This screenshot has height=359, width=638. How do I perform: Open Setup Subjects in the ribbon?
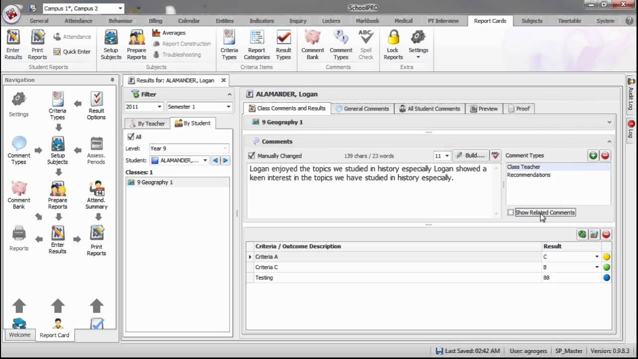point(111,44)
